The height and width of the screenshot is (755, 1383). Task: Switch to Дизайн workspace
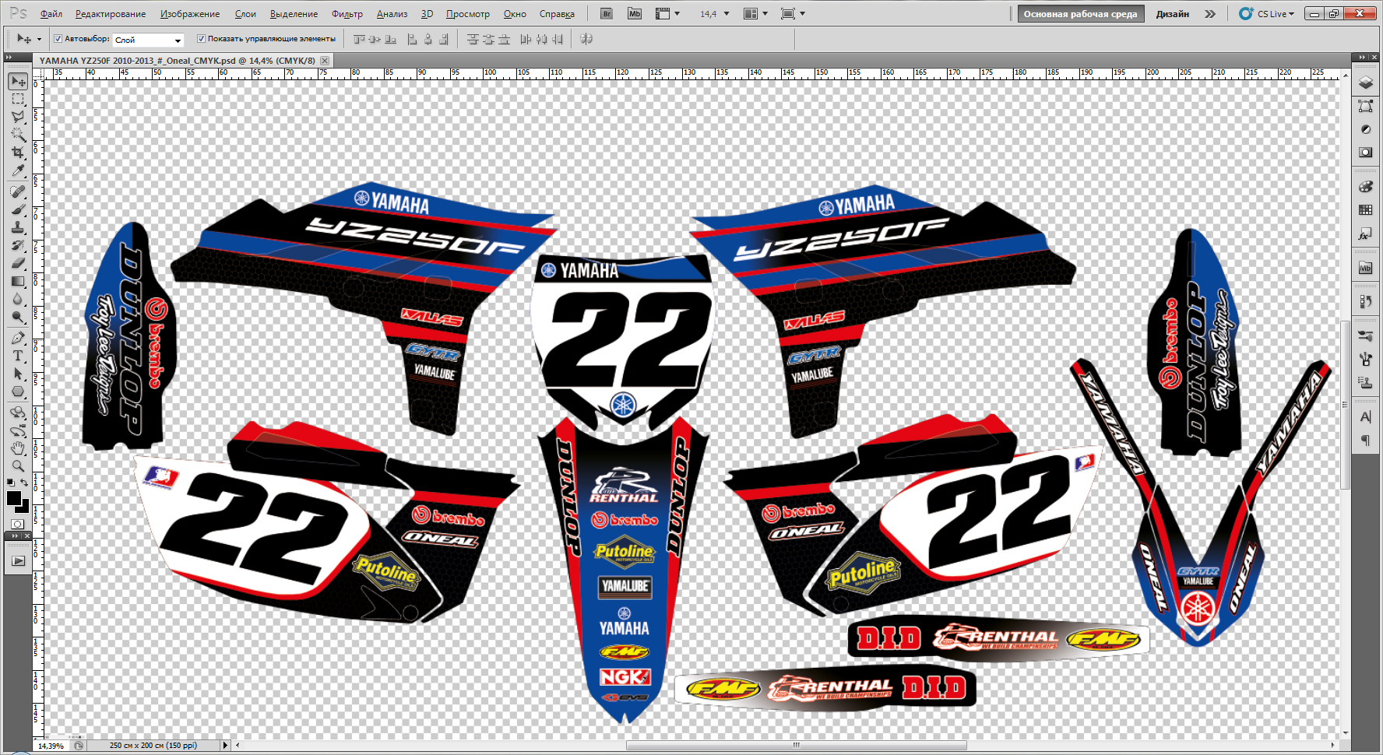point(1173,14)
